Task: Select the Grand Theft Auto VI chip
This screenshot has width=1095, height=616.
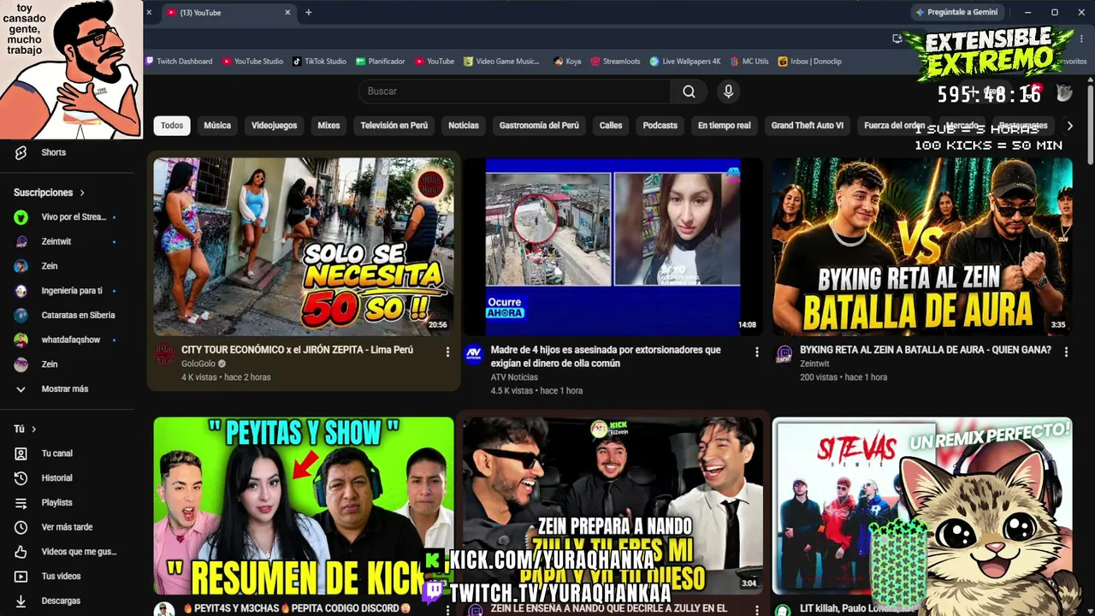Action: (808, 126)
